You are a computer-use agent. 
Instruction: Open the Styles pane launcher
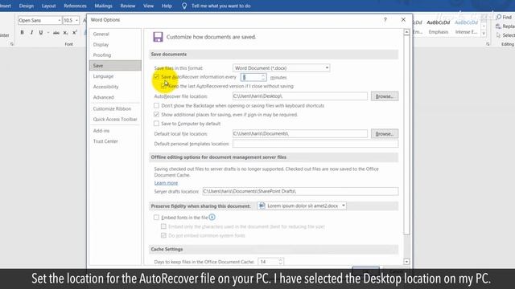pyautogui.click(x=488, y=44)
